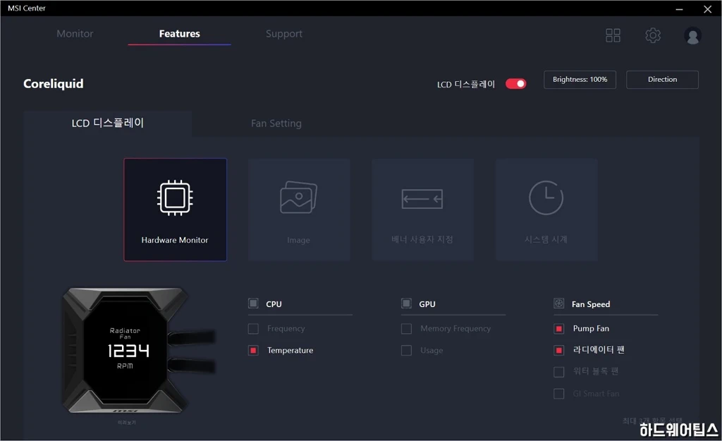Enable the GI Smart Fan checkbox
Screen dimensions: 722x441
(558, 394)
